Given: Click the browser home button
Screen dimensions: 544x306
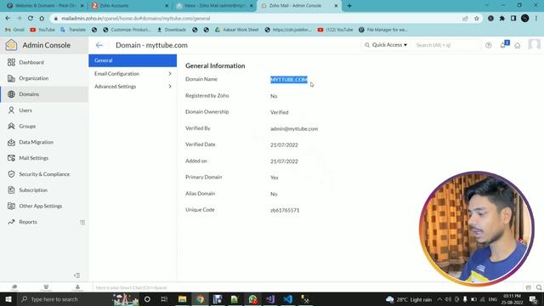Looking at the screenshot, I should [42, 19].
